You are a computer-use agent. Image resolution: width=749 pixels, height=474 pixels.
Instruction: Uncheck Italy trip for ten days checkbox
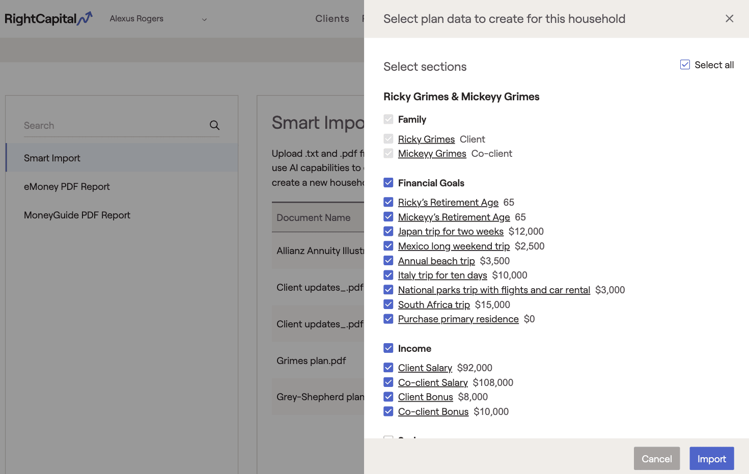pos(389,275)
